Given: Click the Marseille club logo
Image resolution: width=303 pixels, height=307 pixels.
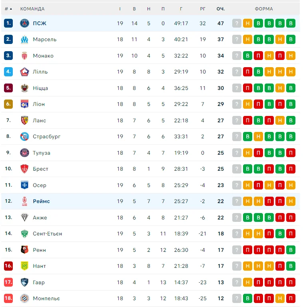Looking at the screenshot, I should tap(25, 40).
